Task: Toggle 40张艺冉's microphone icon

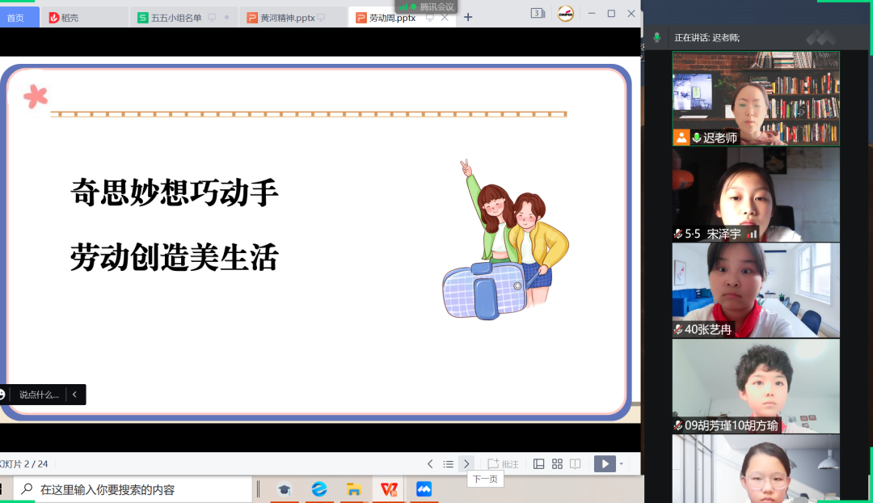Action: click(677, 331)
